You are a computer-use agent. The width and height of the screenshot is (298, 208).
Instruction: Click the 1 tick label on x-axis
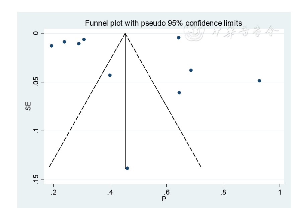[280, 193]
